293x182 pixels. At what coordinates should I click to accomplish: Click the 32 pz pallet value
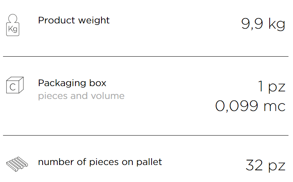[265, 165]
